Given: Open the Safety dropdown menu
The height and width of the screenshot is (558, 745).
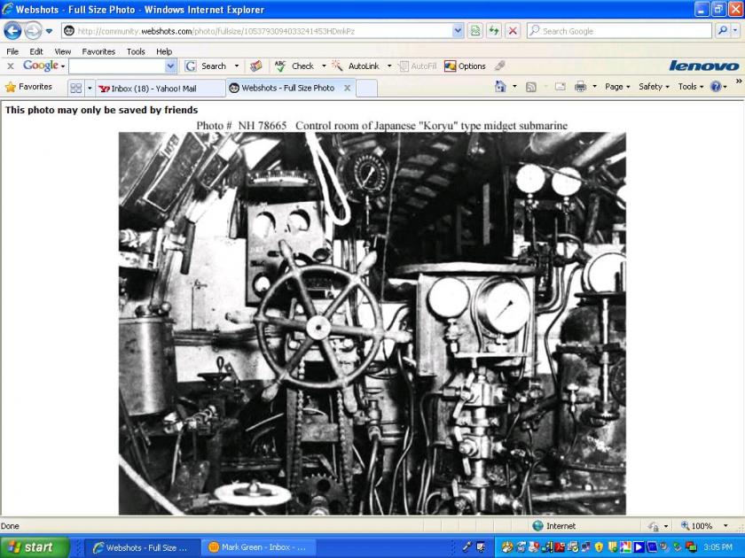Looking at the screenshot, I should [x=655, y=87].
